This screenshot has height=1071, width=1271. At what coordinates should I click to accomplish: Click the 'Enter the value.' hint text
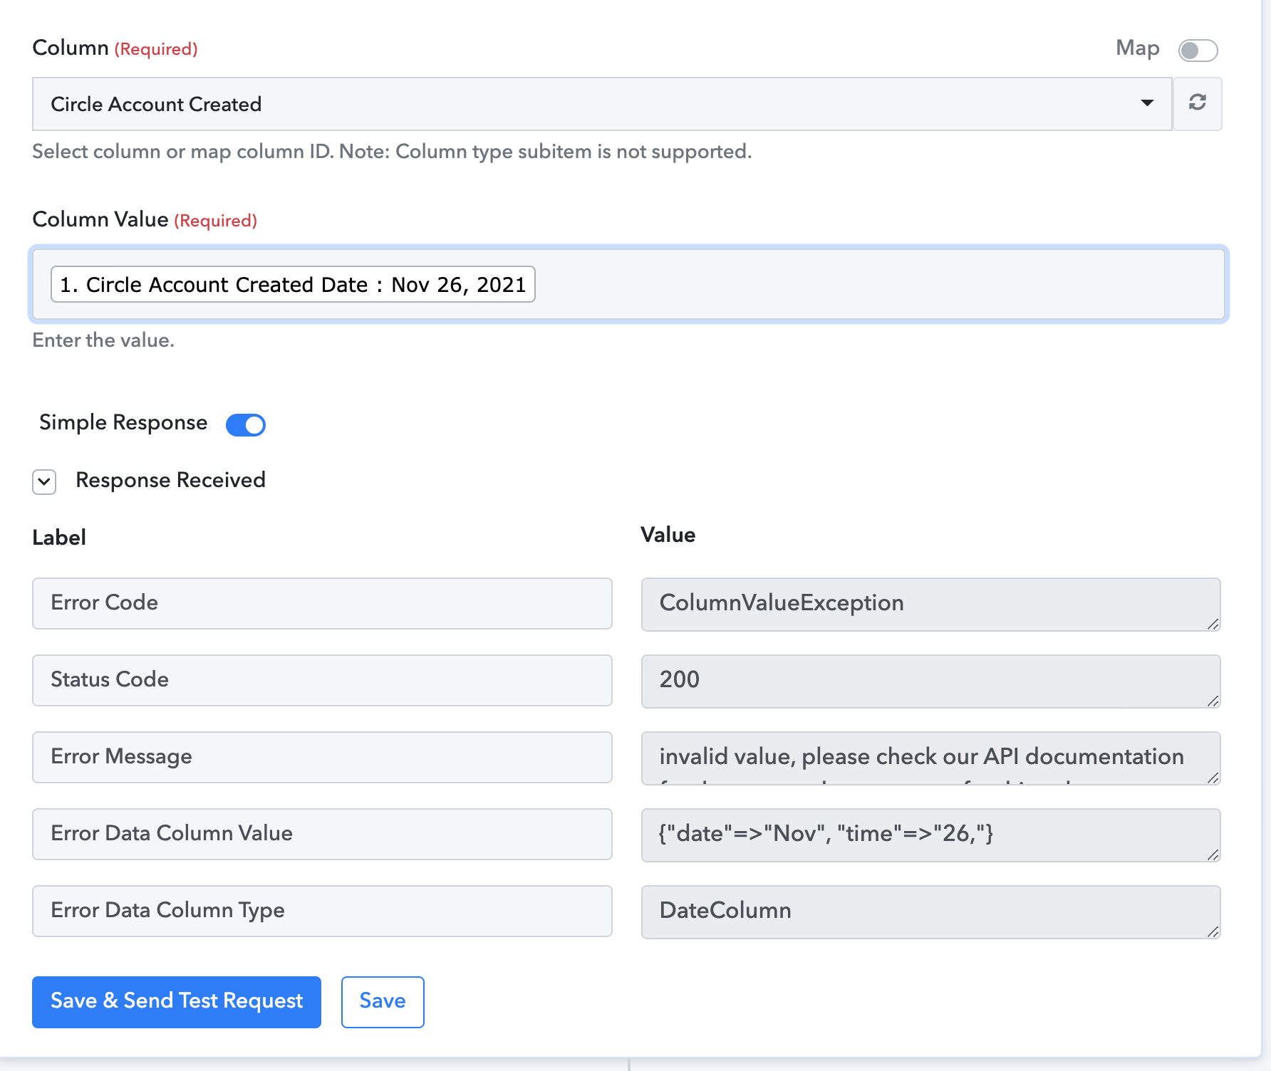[103, 340]
